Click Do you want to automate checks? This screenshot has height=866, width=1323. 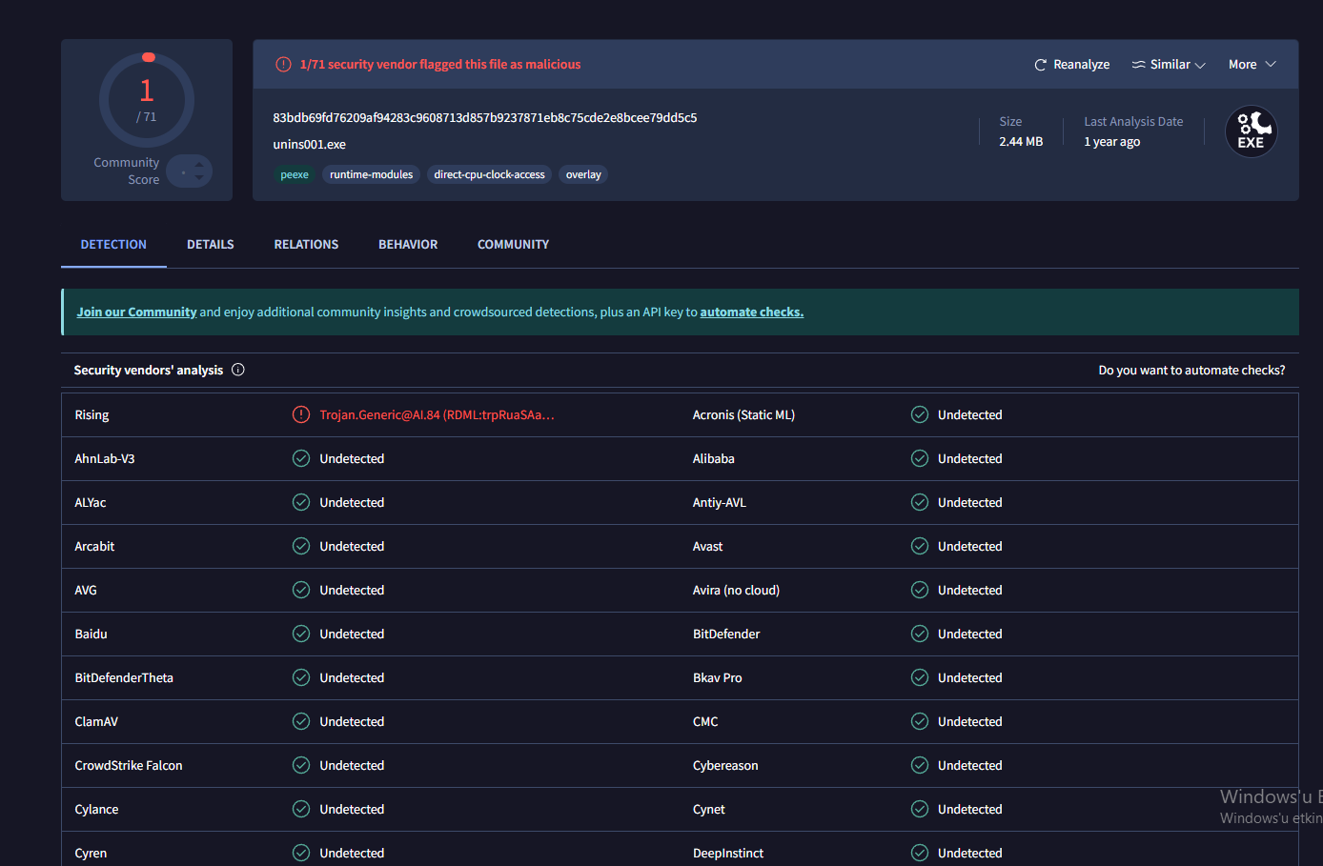point(1191,370)
